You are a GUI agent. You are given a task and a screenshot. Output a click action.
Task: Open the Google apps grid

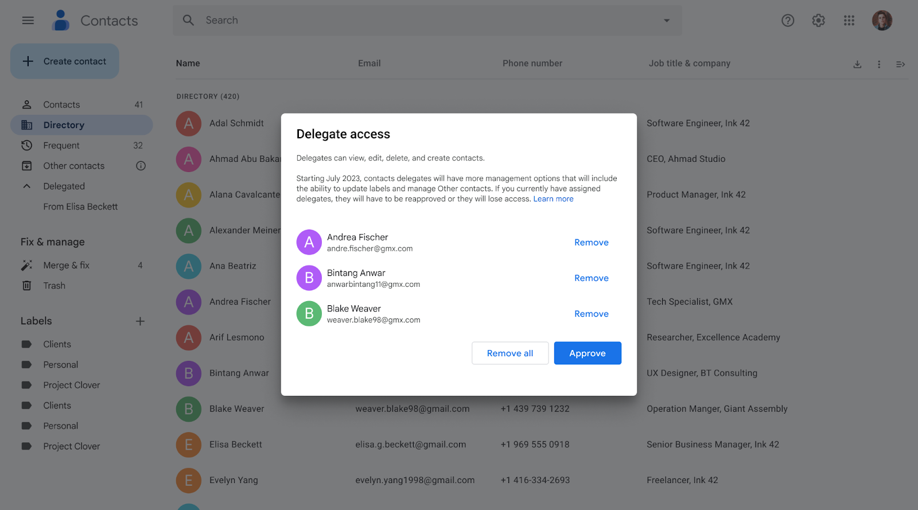849,21
